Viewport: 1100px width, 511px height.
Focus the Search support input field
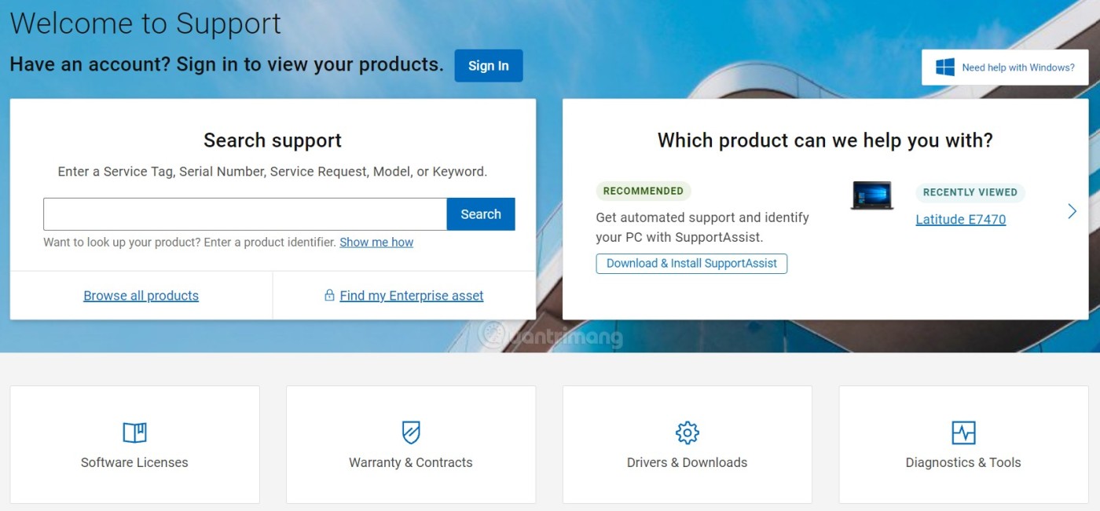pos(245,214)
